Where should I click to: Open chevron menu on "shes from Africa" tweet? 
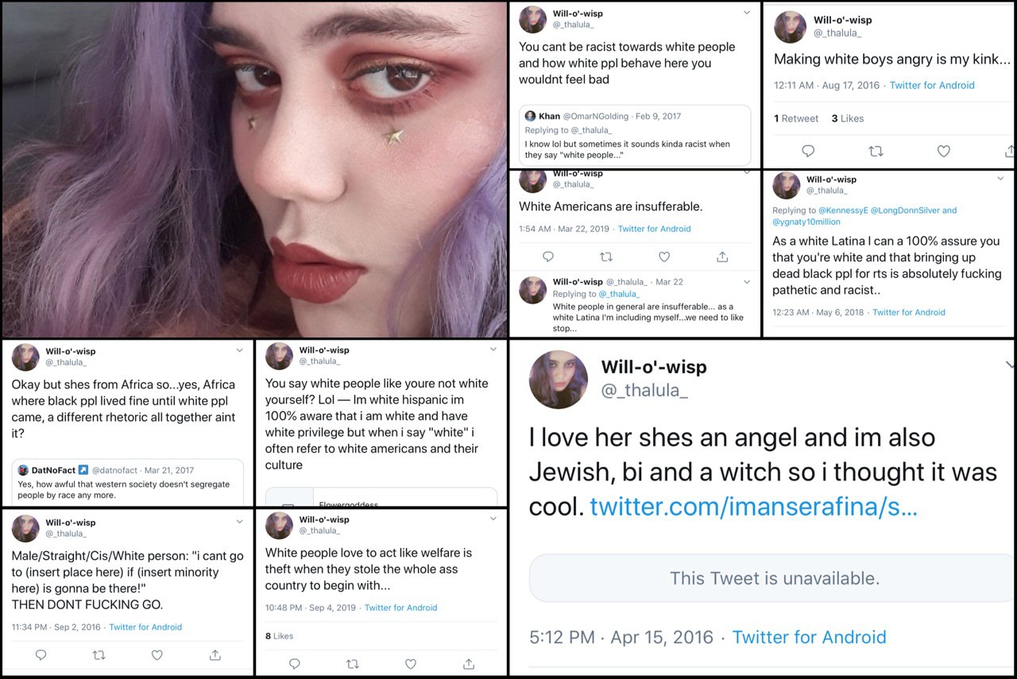click(x=240, y=350)
